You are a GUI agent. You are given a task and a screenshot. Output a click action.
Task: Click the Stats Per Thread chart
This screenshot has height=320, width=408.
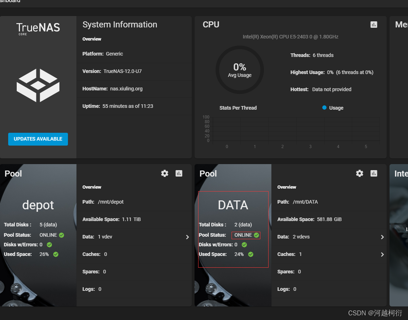click(291, 132)
